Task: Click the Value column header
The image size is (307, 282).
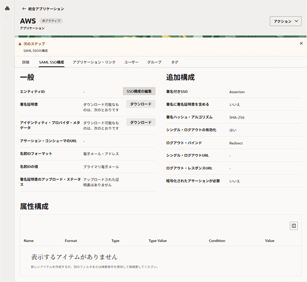Action: [270, 241]
